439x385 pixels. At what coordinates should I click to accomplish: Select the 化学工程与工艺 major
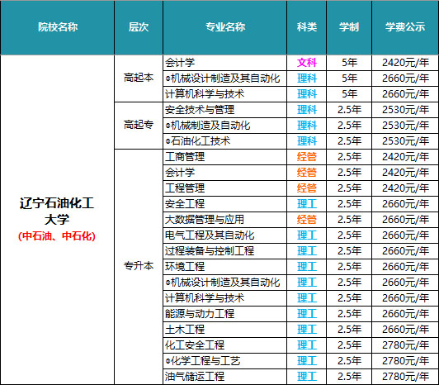click(x=203, y=361)
